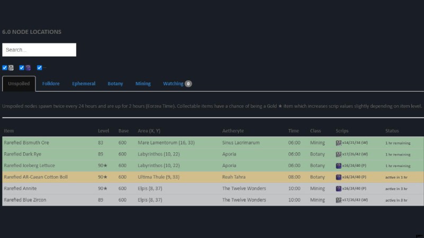Uncheck the white scrip filter checkbox
This screenshot has width=424, height=238.
[5, 68]
